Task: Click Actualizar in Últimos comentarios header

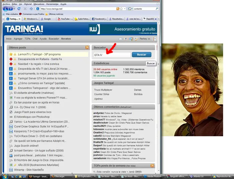Action: click(x=126, y=107)
